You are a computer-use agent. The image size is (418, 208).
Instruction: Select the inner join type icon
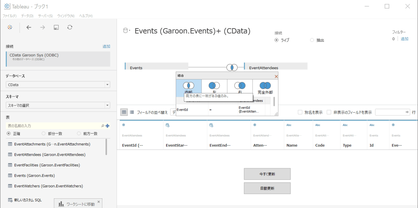click(x=188, y=86)
